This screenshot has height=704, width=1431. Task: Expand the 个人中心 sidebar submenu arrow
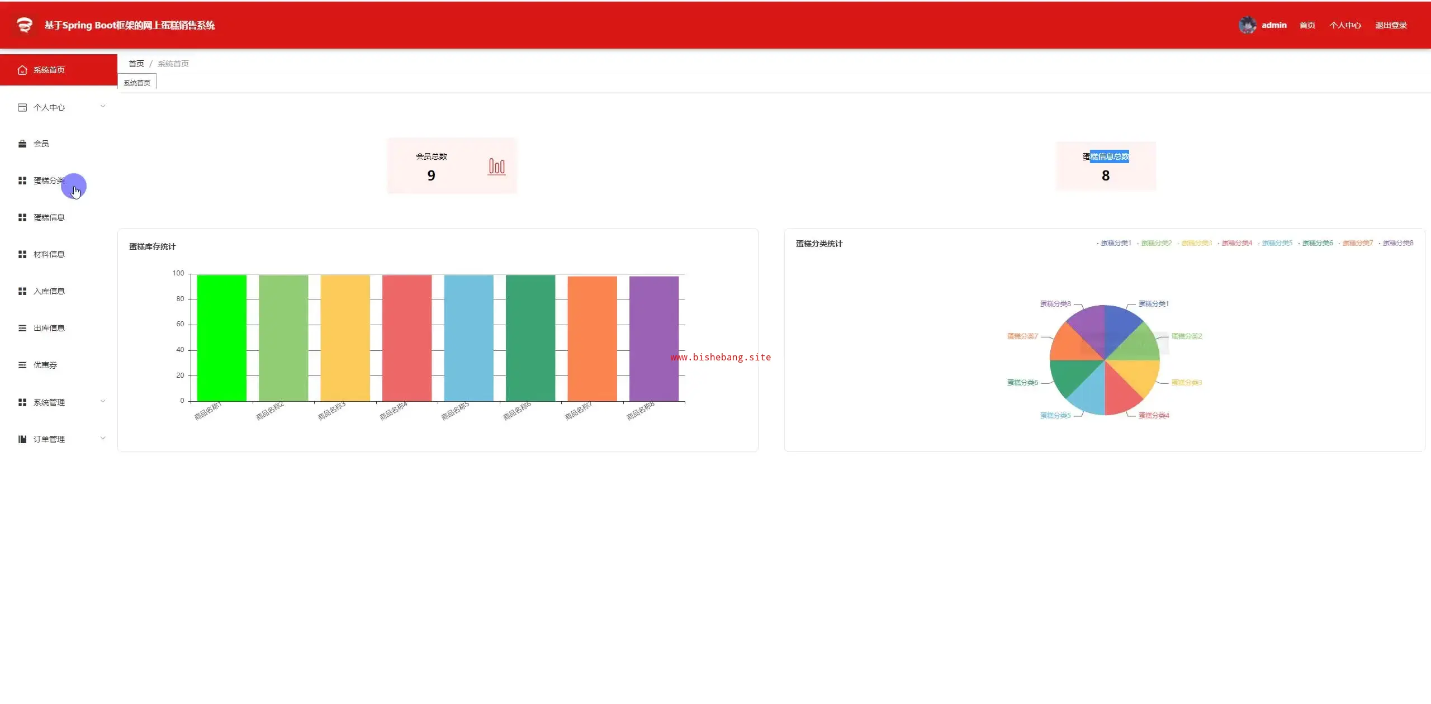click(x=103, y=106)
